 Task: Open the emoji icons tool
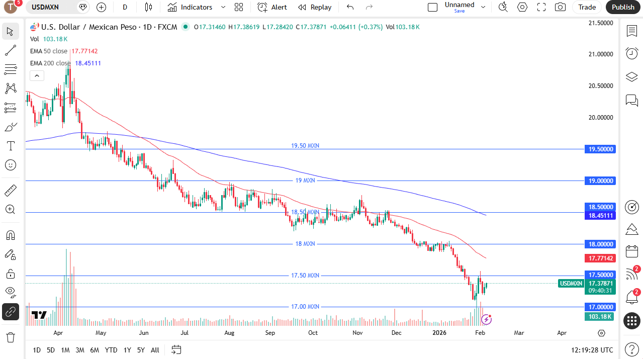tap(10, 165)
